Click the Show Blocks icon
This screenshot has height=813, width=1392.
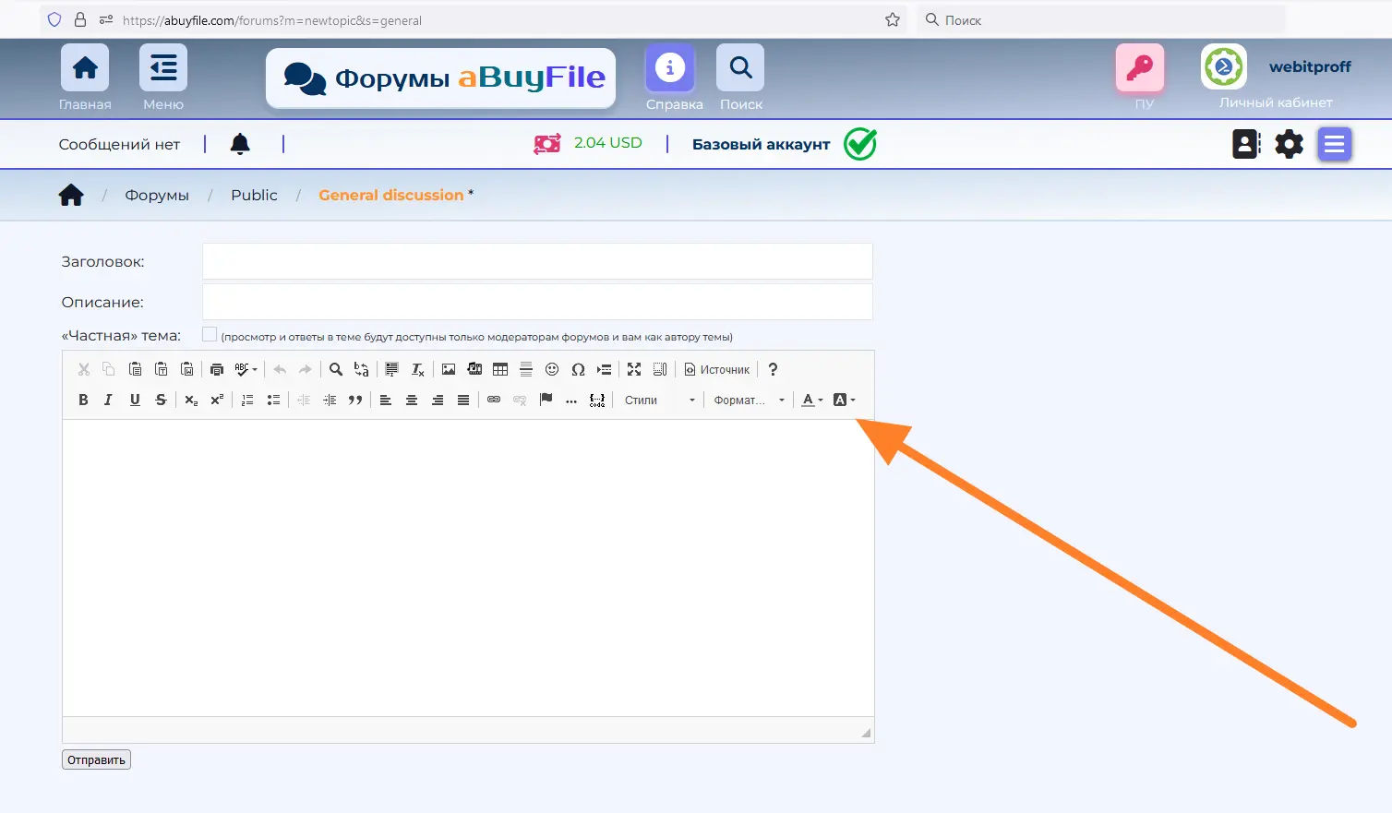[x=660, y=369]
